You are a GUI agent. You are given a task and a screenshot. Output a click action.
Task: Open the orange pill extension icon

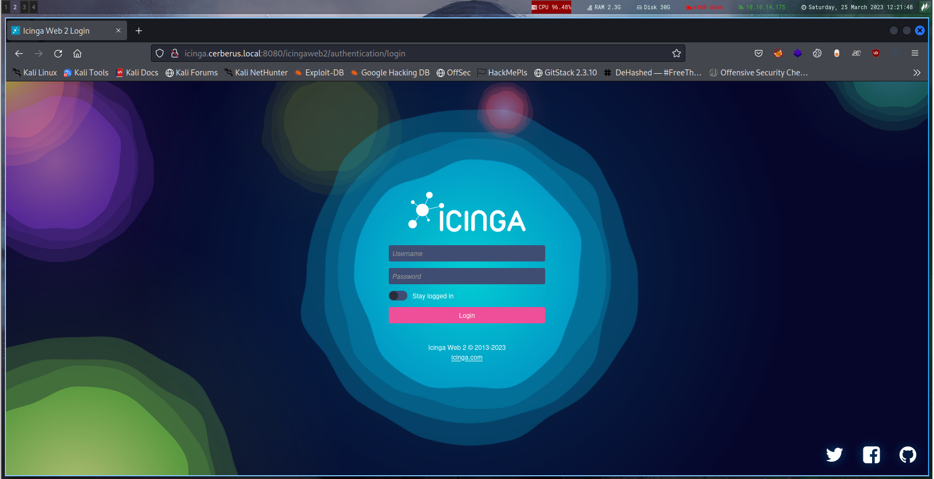(x=837, y=53)
